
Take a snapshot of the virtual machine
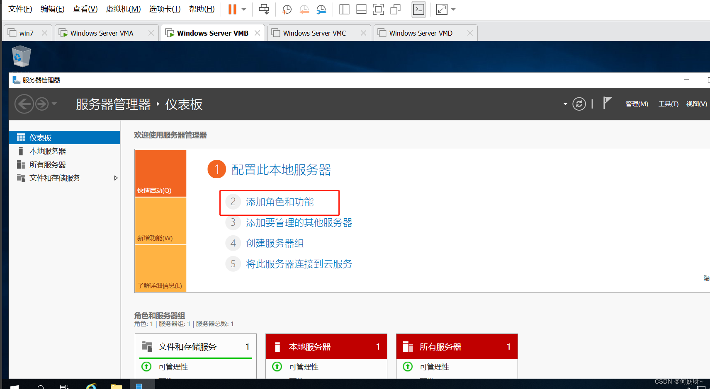tap(287, 9)
